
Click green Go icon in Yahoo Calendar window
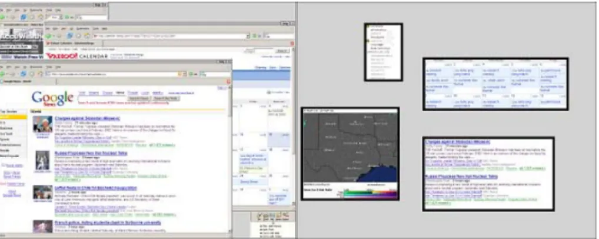(254, 36)
